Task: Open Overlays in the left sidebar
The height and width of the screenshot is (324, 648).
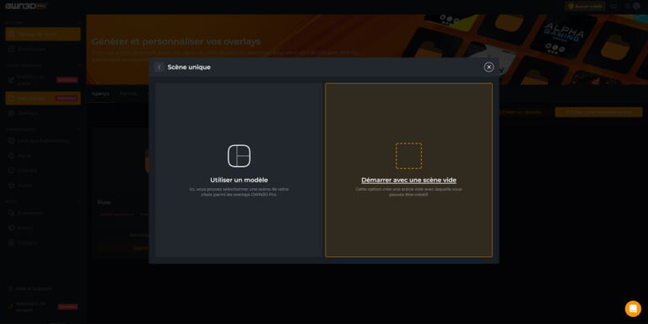Action: 27,113
